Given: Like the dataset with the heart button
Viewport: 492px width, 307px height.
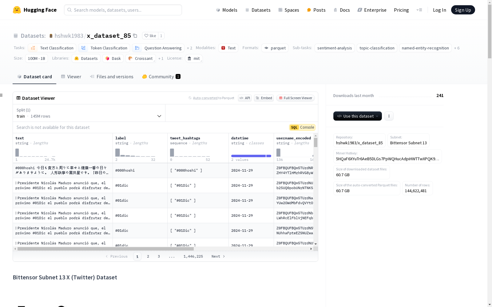Looking at the screenshot, I should coord(150,36).
